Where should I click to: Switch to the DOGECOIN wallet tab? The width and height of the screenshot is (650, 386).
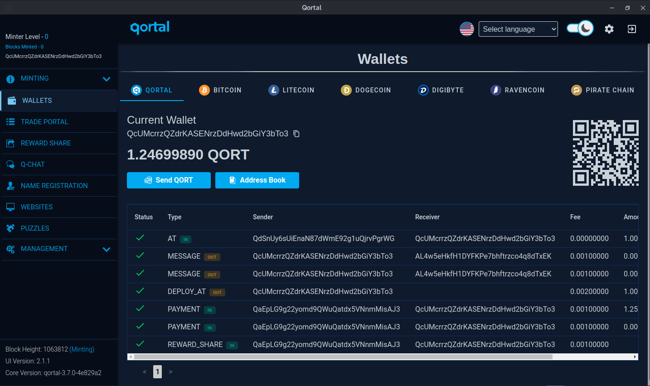366,90
